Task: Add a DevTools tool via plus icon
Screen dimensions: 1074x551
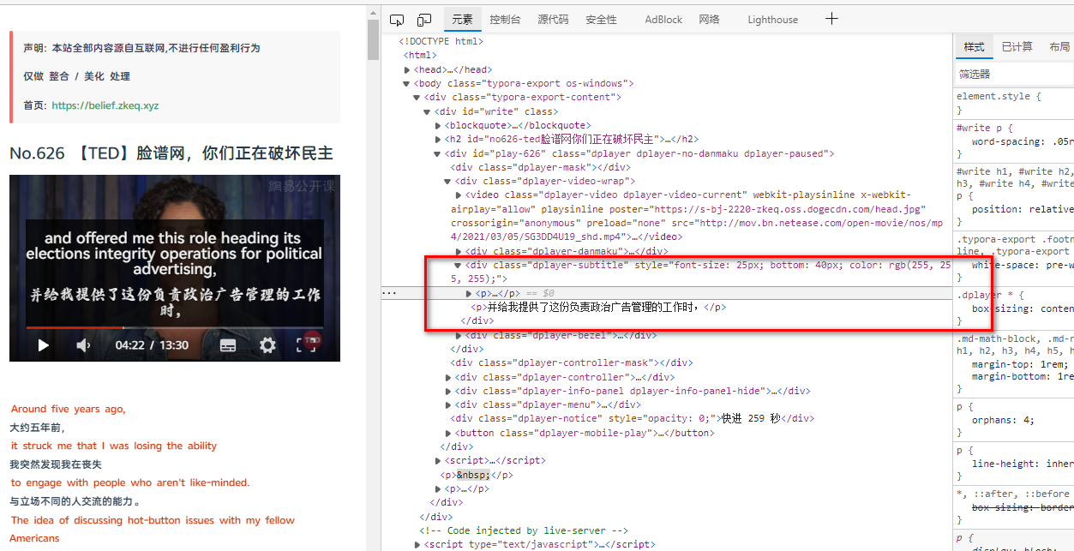Action: [x=831, y=19]
